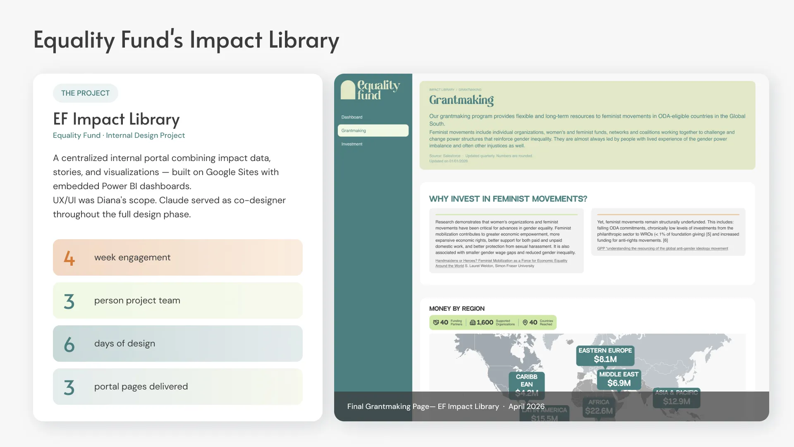
Task: Click the Equality Fund's Impact Library slide title
Action: pos(186,40)
